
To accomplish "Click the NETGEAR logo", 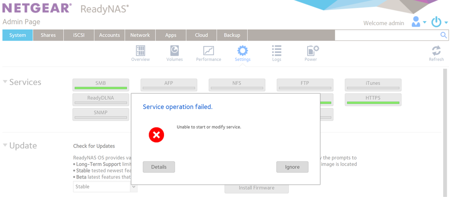I will [x=36, y=8].
